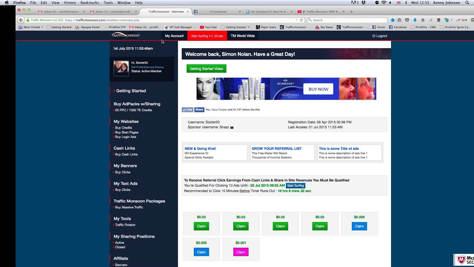Click the Pocket shield icon in toolbar
Viewport: 474px width, 267px height.
407,20
